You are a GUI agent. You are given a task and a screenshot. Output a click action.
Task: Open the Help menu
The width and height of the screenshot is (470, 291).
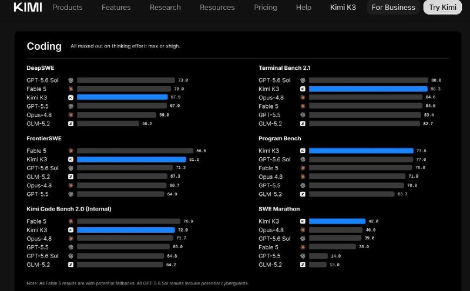pyautogui.click(x=304, y=7)
